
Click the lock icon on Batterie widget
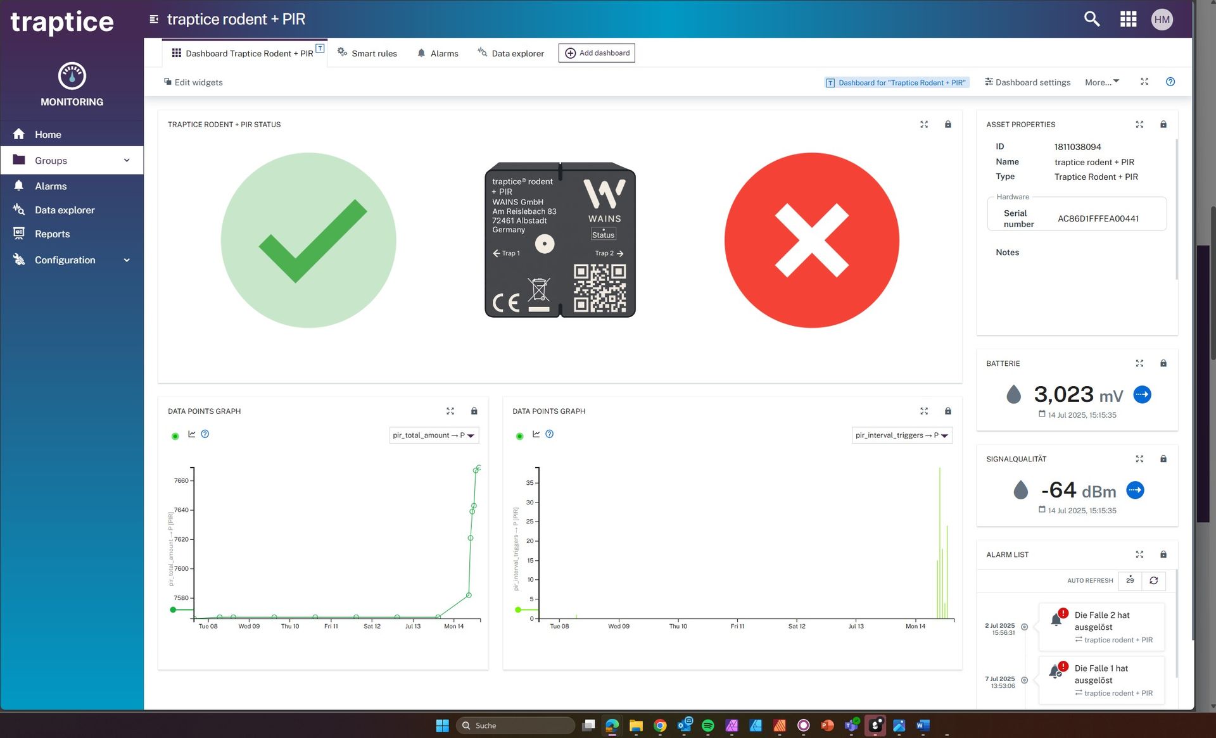click(1163, 363)
